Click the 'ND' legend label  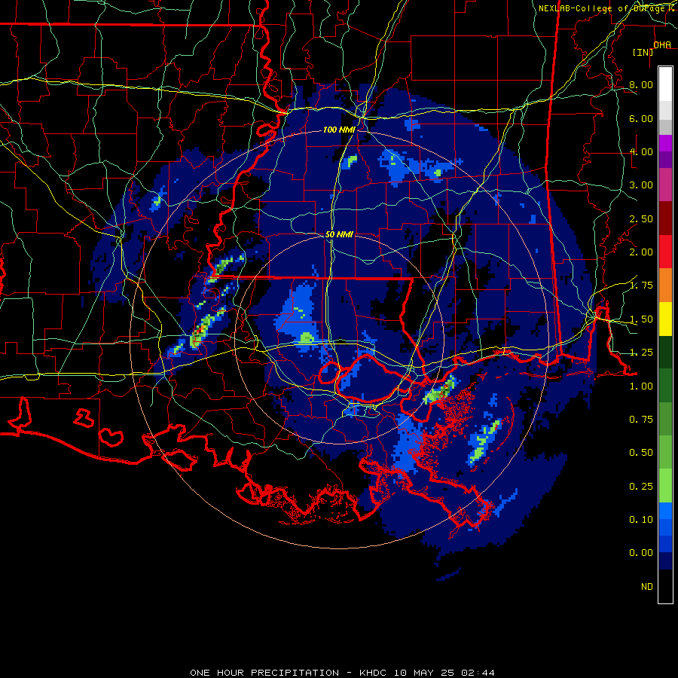point(647,587)
